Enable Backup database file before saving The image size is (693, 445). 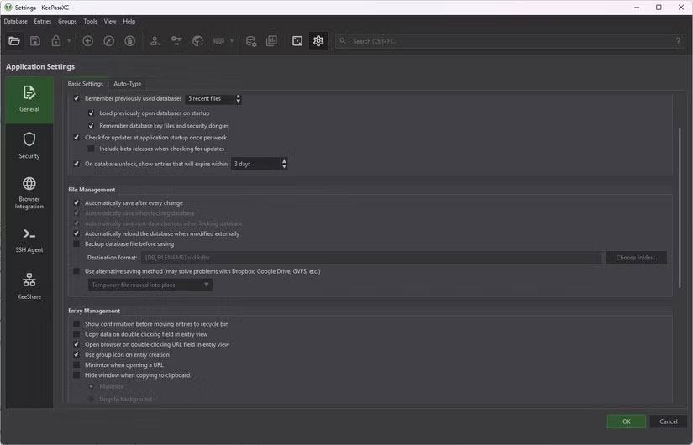click(77, 244)
